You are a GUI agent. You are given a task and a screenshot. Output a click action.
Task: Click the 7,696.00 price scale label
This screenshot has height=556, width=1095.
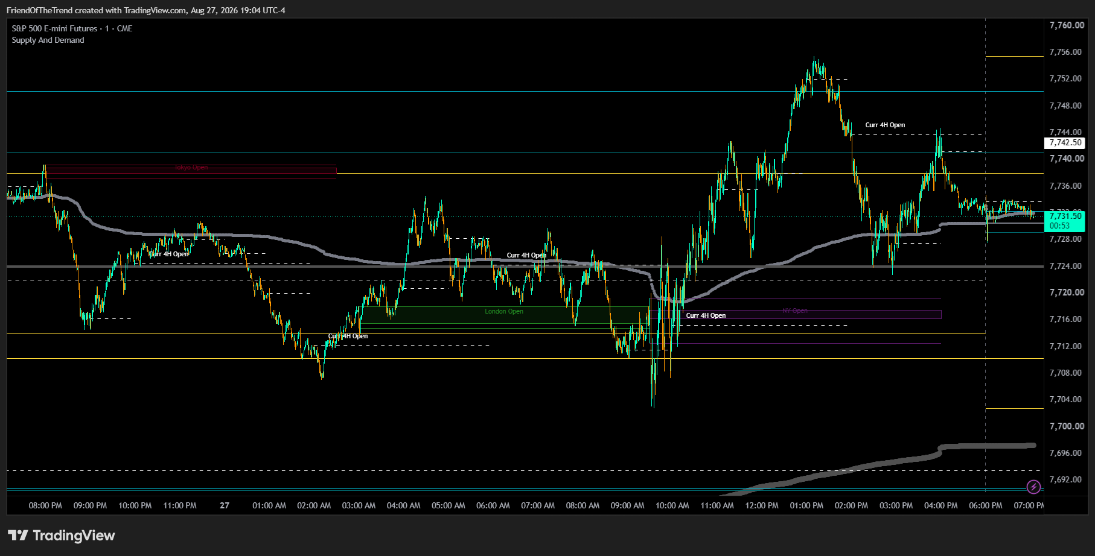1065,453
